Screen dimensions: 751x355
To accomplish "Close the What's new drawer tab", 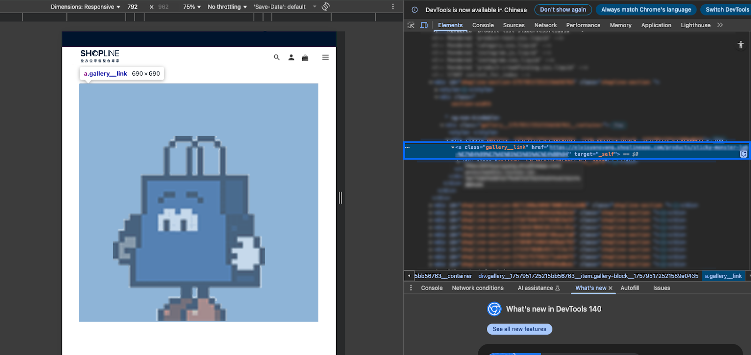I will coord(611,288).
